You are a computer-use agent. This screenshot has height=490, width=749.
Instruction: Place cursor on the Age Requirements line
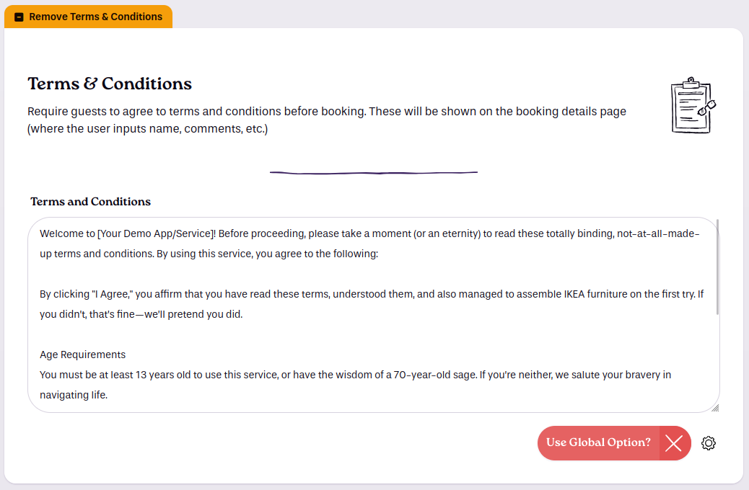coord(83,355)
